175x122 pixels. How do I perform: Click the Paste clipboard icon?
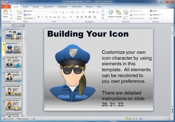5,12
